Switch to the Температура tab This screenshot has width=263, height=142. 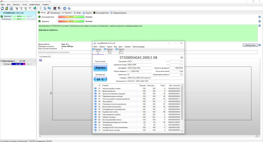(54, 13)
